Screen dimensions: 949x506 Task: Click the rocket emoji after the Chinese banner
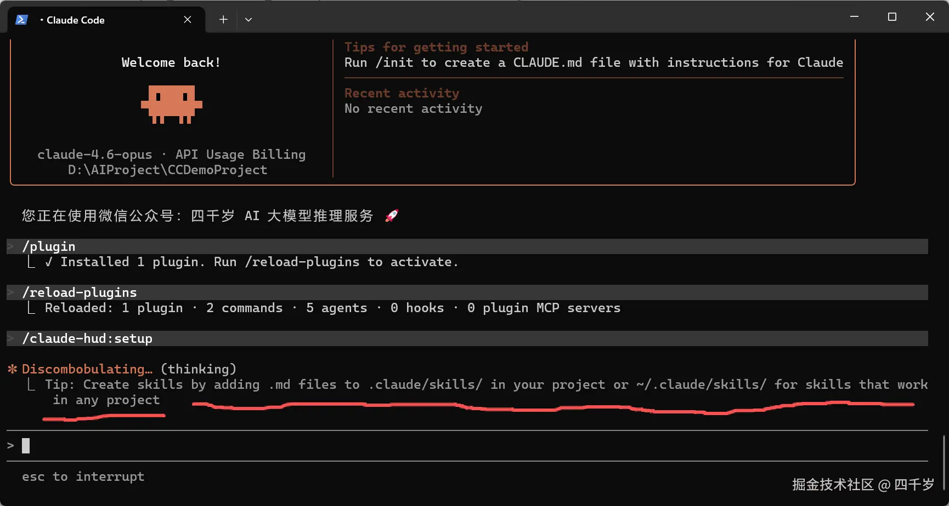pyautogui.click(x=392, y=216)
